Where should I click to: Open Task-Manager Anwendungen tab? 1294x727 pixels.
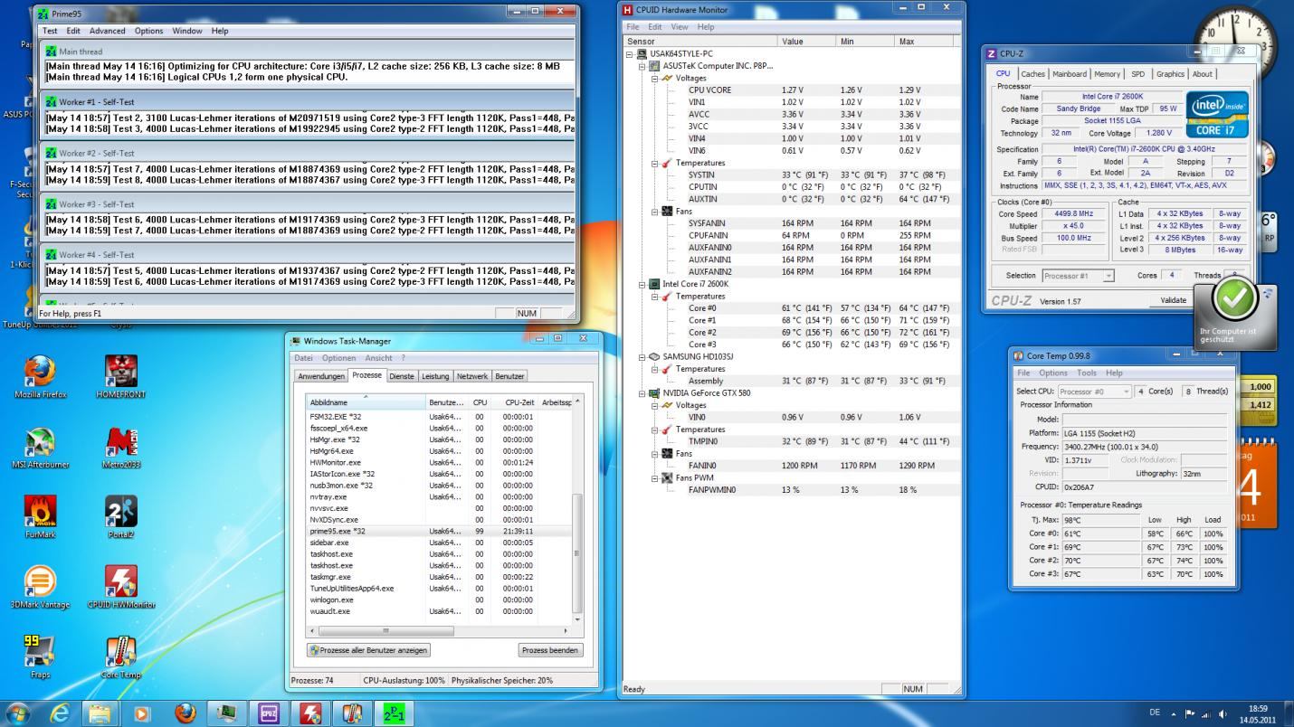tap(321, 376)
